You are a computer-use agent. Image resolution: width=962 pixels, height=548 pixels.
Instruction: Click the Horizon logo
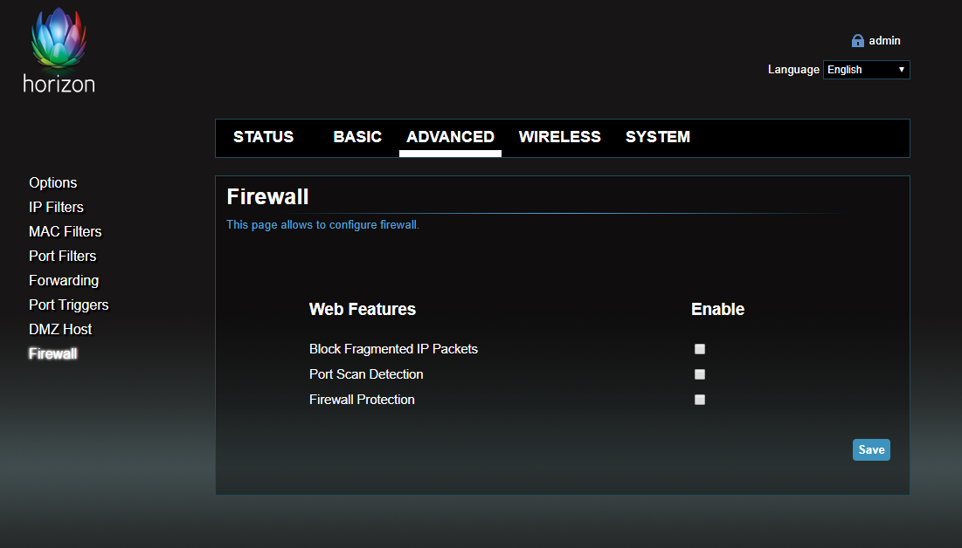pos(59,51)
